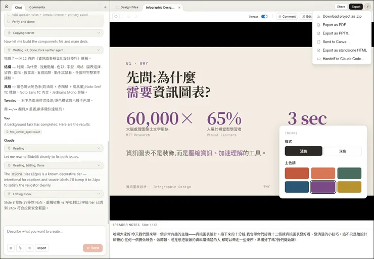Start voice input with waveform icon
The image size is (374, 259).
click(x=30, y=248)
